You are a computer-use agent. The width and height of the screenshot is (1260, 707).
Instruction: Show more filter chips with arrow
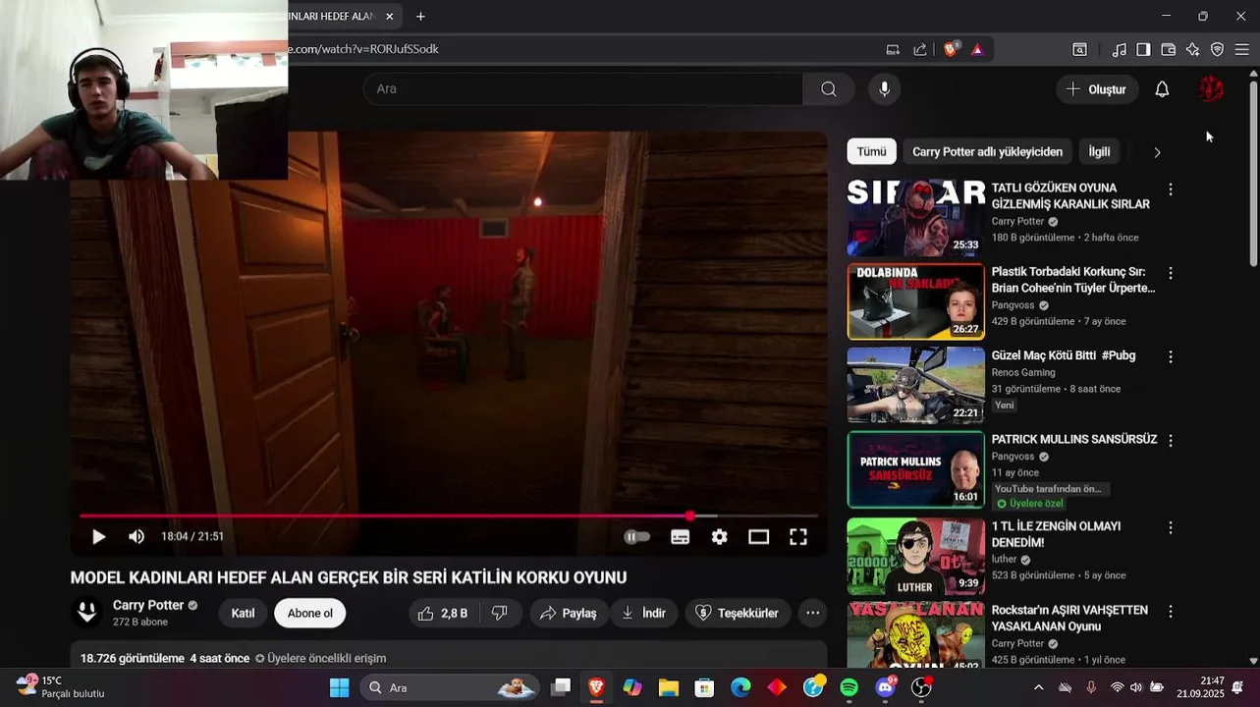[1157, 152]
